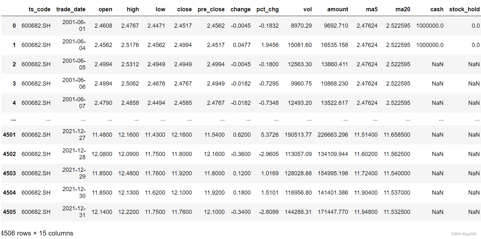The image size is (481, 239).
Task: Click the pre_close column header
Action: click(211, 9)
